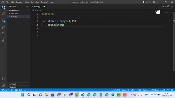Change end of line sequence CRLF
Image resolution: width=175 pixels, height=98 pixels.
(139, 90)
